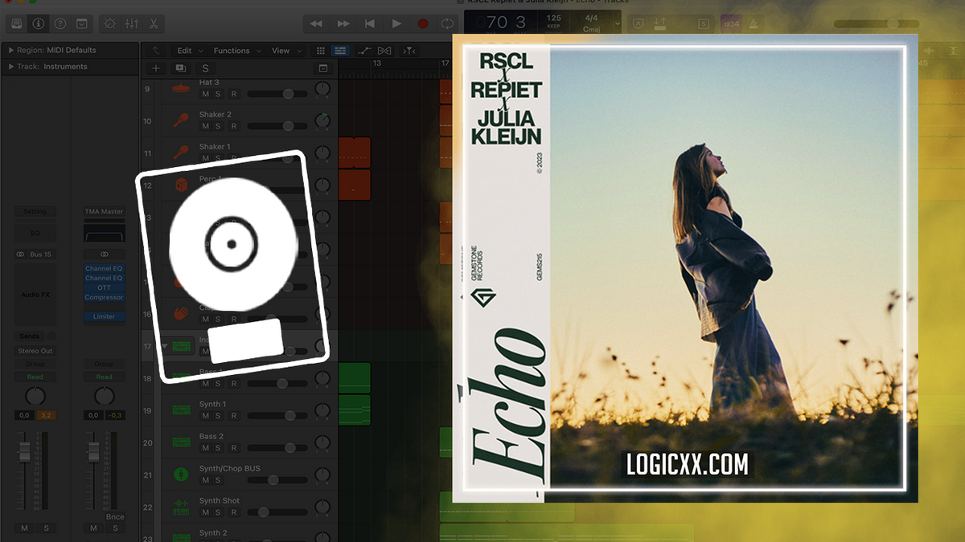
Task: Toggle the Inspector info icon
Action: pos(38,24)
